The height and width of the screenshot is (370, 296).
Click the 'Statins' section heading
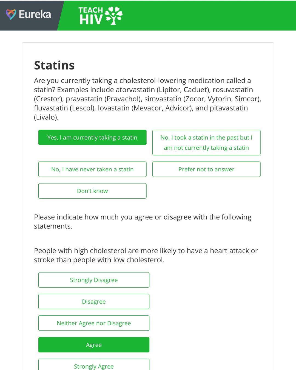(54, 65)
